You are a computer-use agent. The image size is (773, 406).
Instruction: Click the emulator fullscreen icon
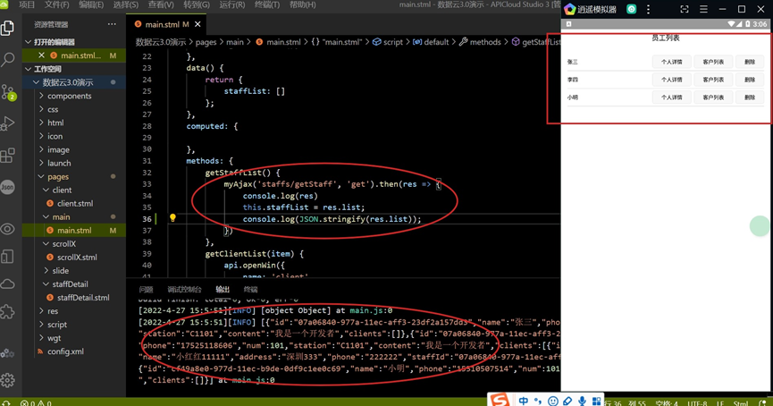(x=685, y=9)
